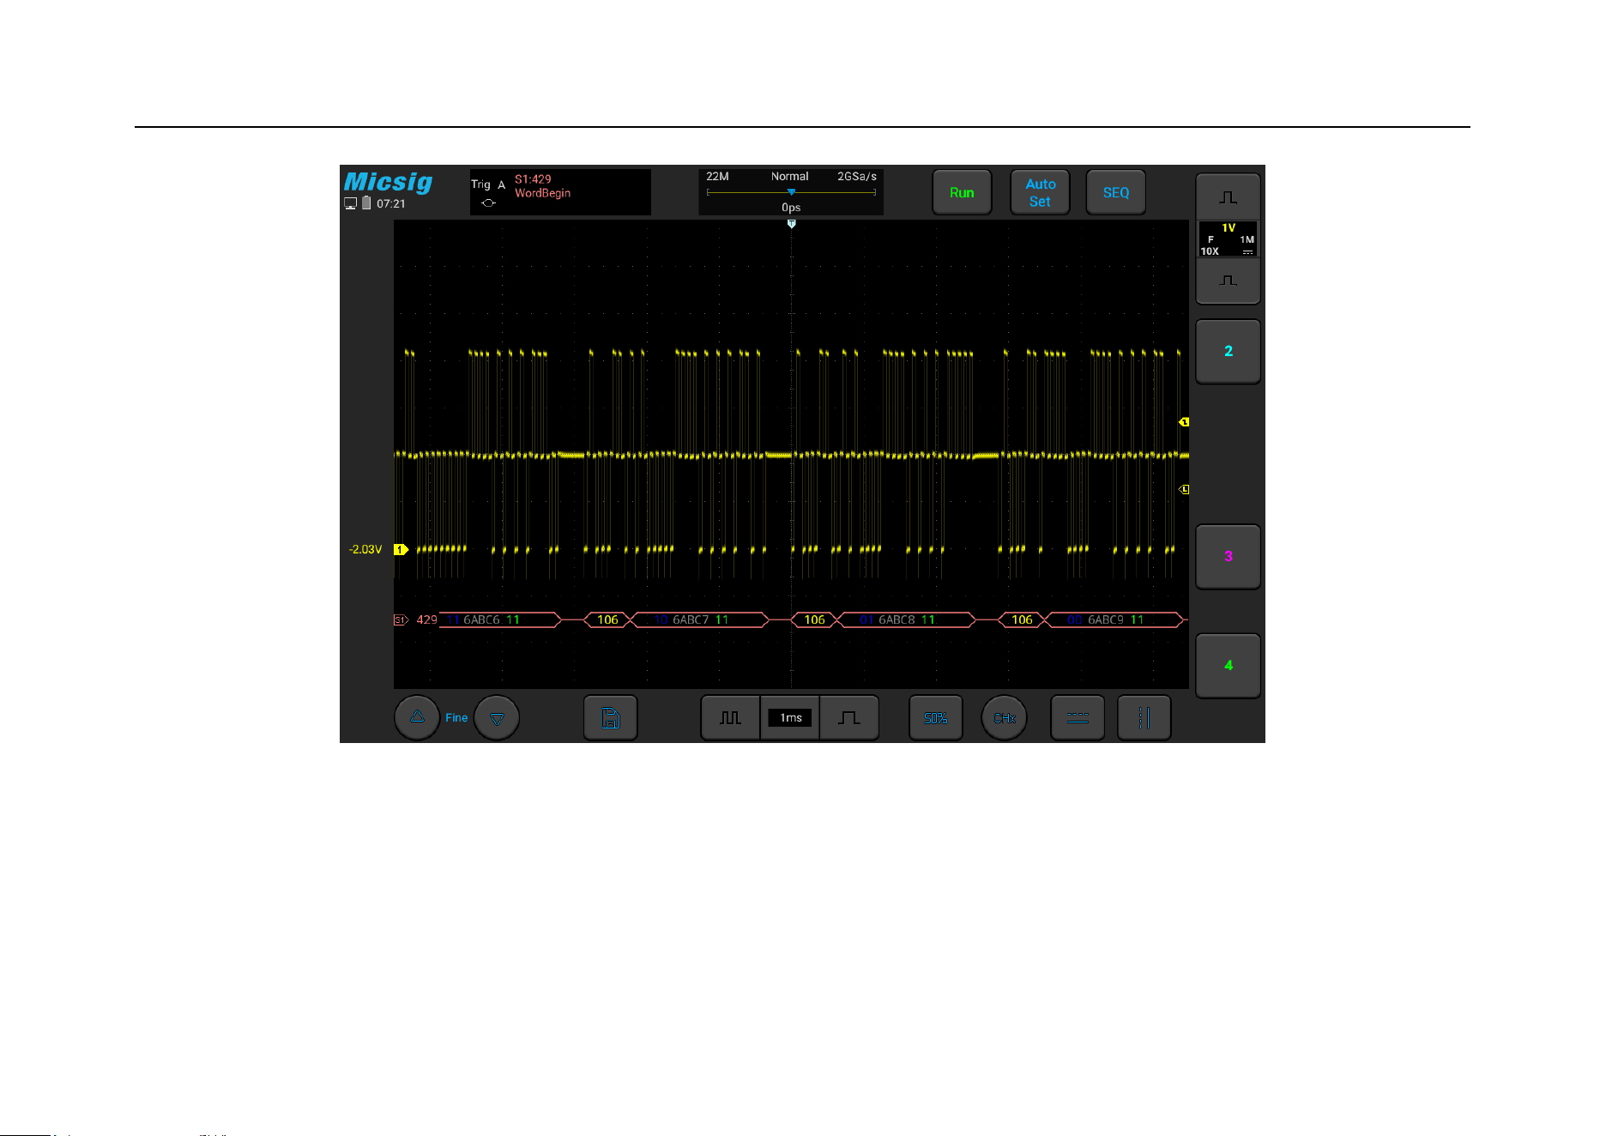Select decoded word 6ABC8

(897, 619)
